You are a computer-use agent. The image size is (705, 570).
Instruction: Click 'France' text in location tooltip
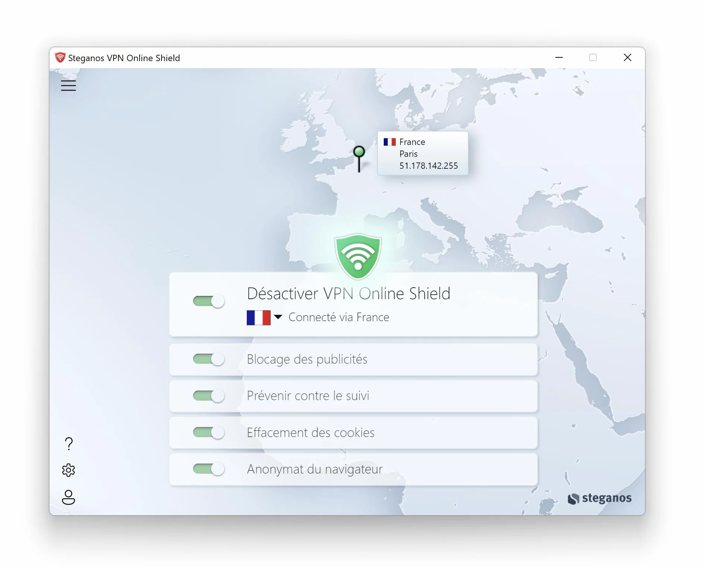point(412,142)
